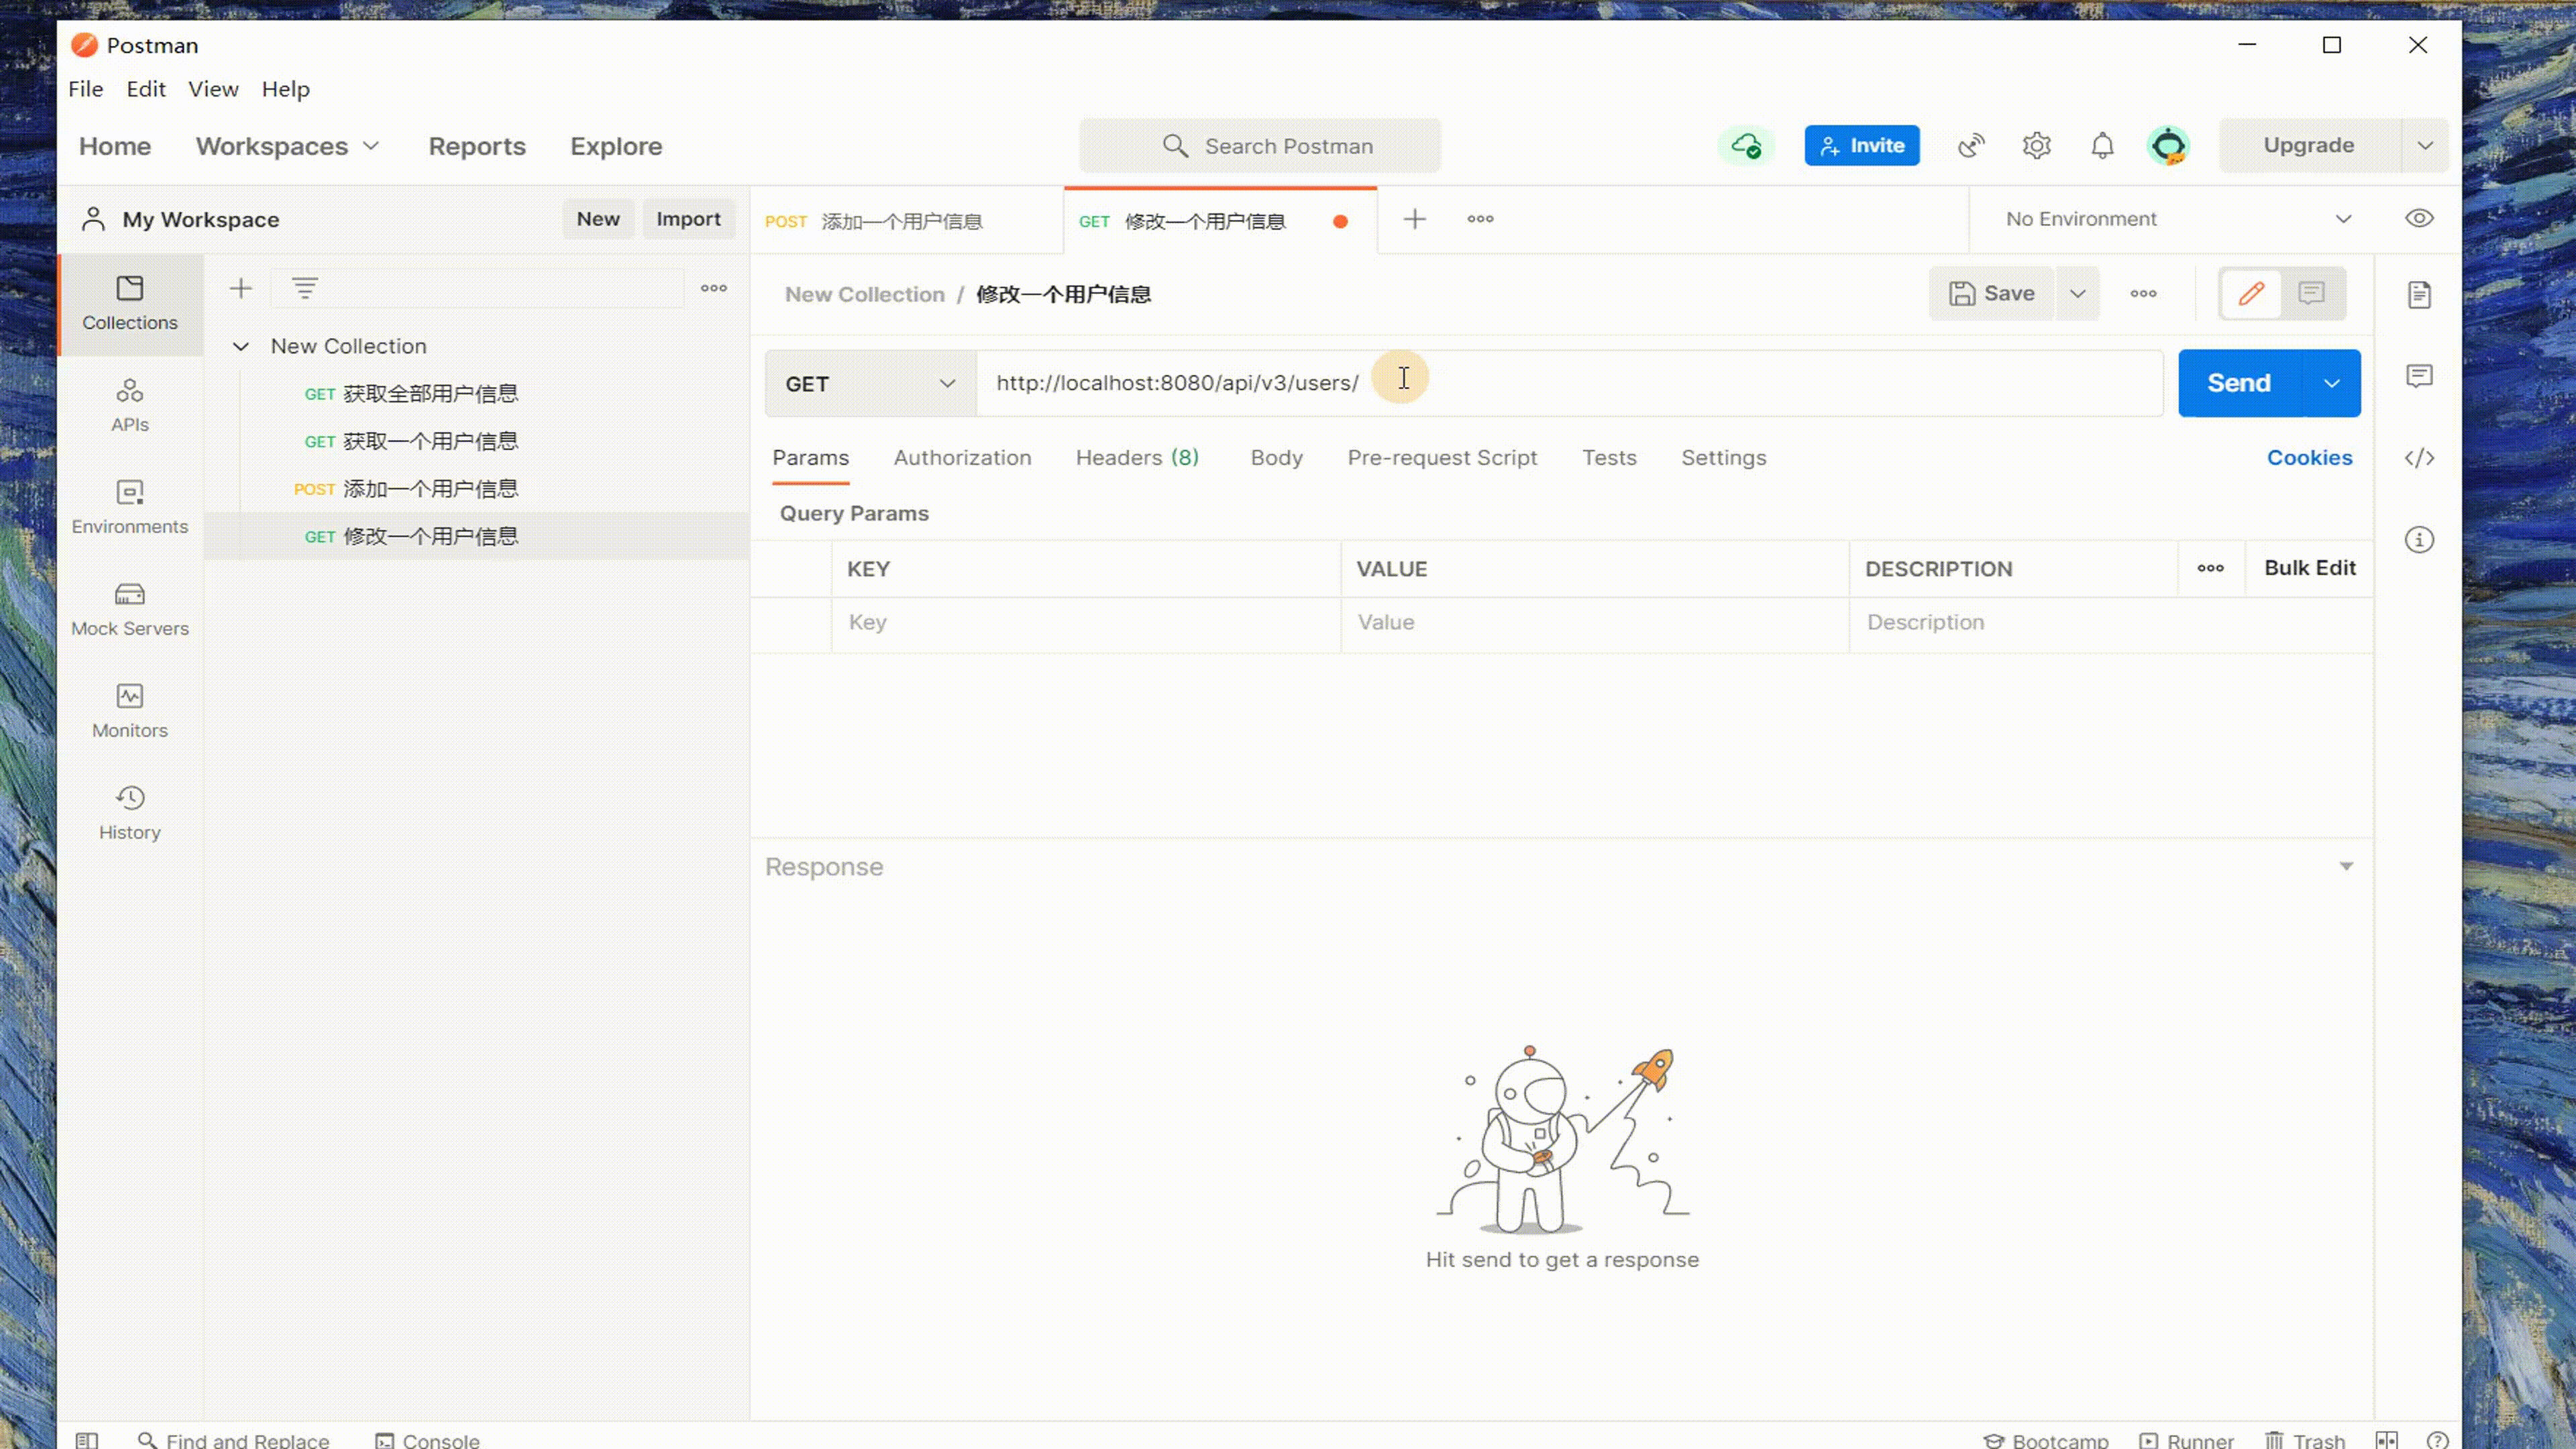The width and height of the screenshot is (2576, 1449).
Task: Open query params column options three-dot icon
Action: [2211, 568]
